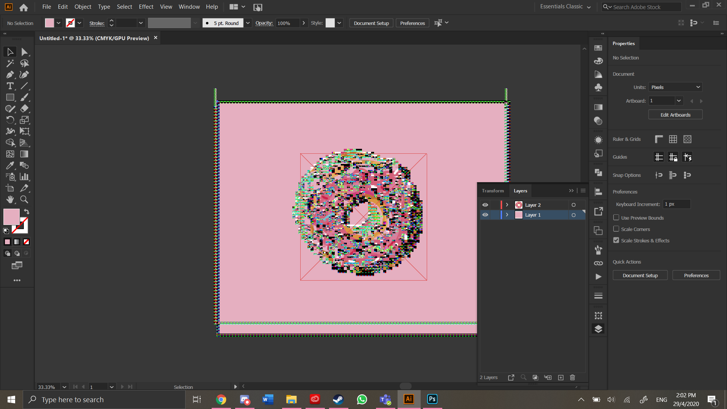727x409 pixels.
Task: Switch to the Transform tab
Action: [x=493, y=190]
